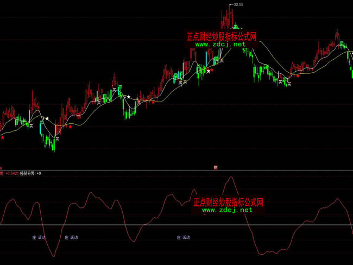
Task: Click the red star below the second white star
Action: pyautogui.click(x=153, y=102)
